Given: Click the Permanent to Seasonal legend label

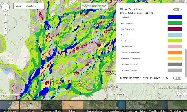Looking at the screenshot, I should coord(130,59).
